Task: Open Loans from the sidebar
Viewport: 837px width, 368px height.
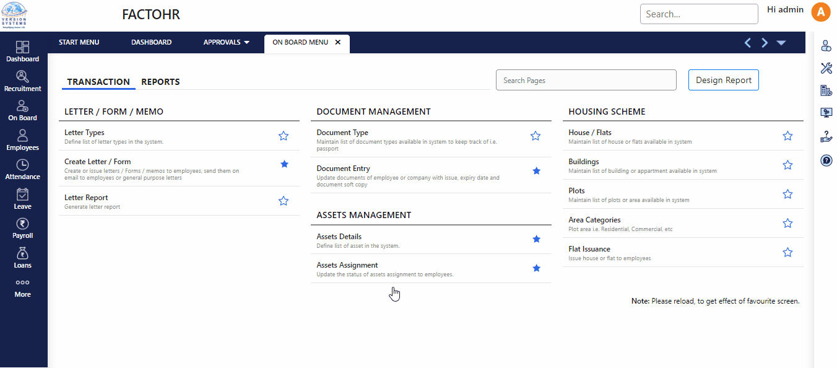Action: tap(22, 258)
